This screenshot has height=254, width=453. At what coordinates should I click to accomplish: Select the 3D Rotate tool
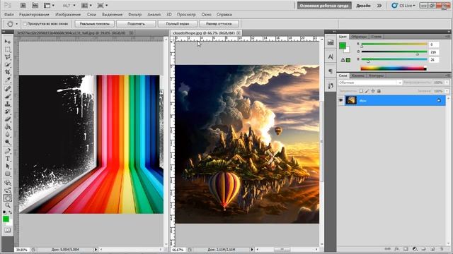[8, 183]
